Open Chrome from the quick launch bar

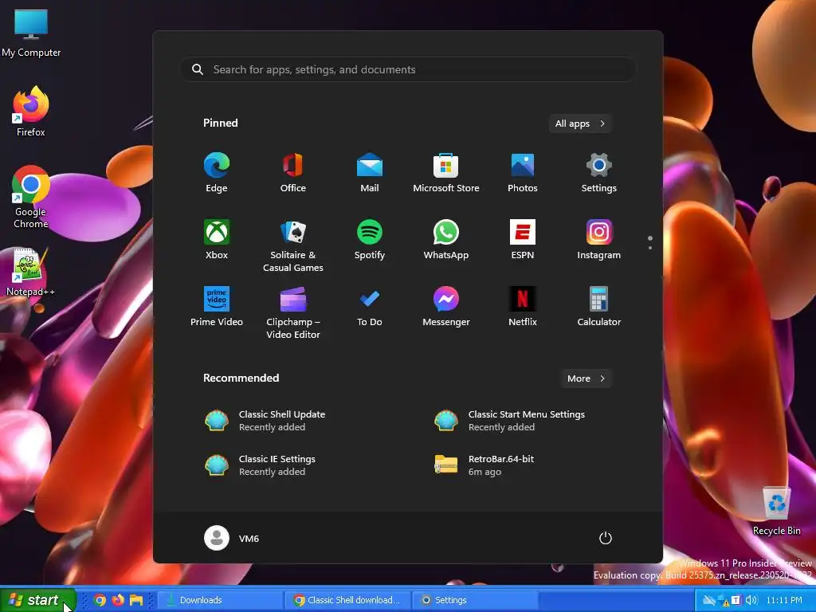[x=100, y=600]
